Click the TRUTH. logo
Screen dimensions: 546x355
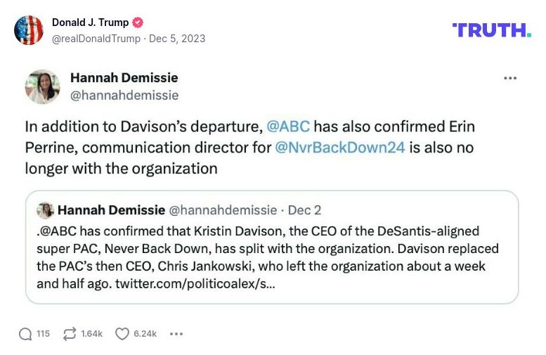[491, 30]
